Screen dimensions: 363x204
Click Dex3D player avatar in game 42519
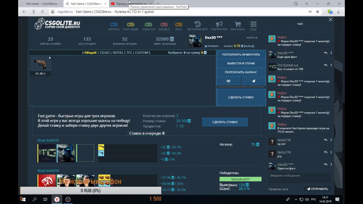[66, 153]
